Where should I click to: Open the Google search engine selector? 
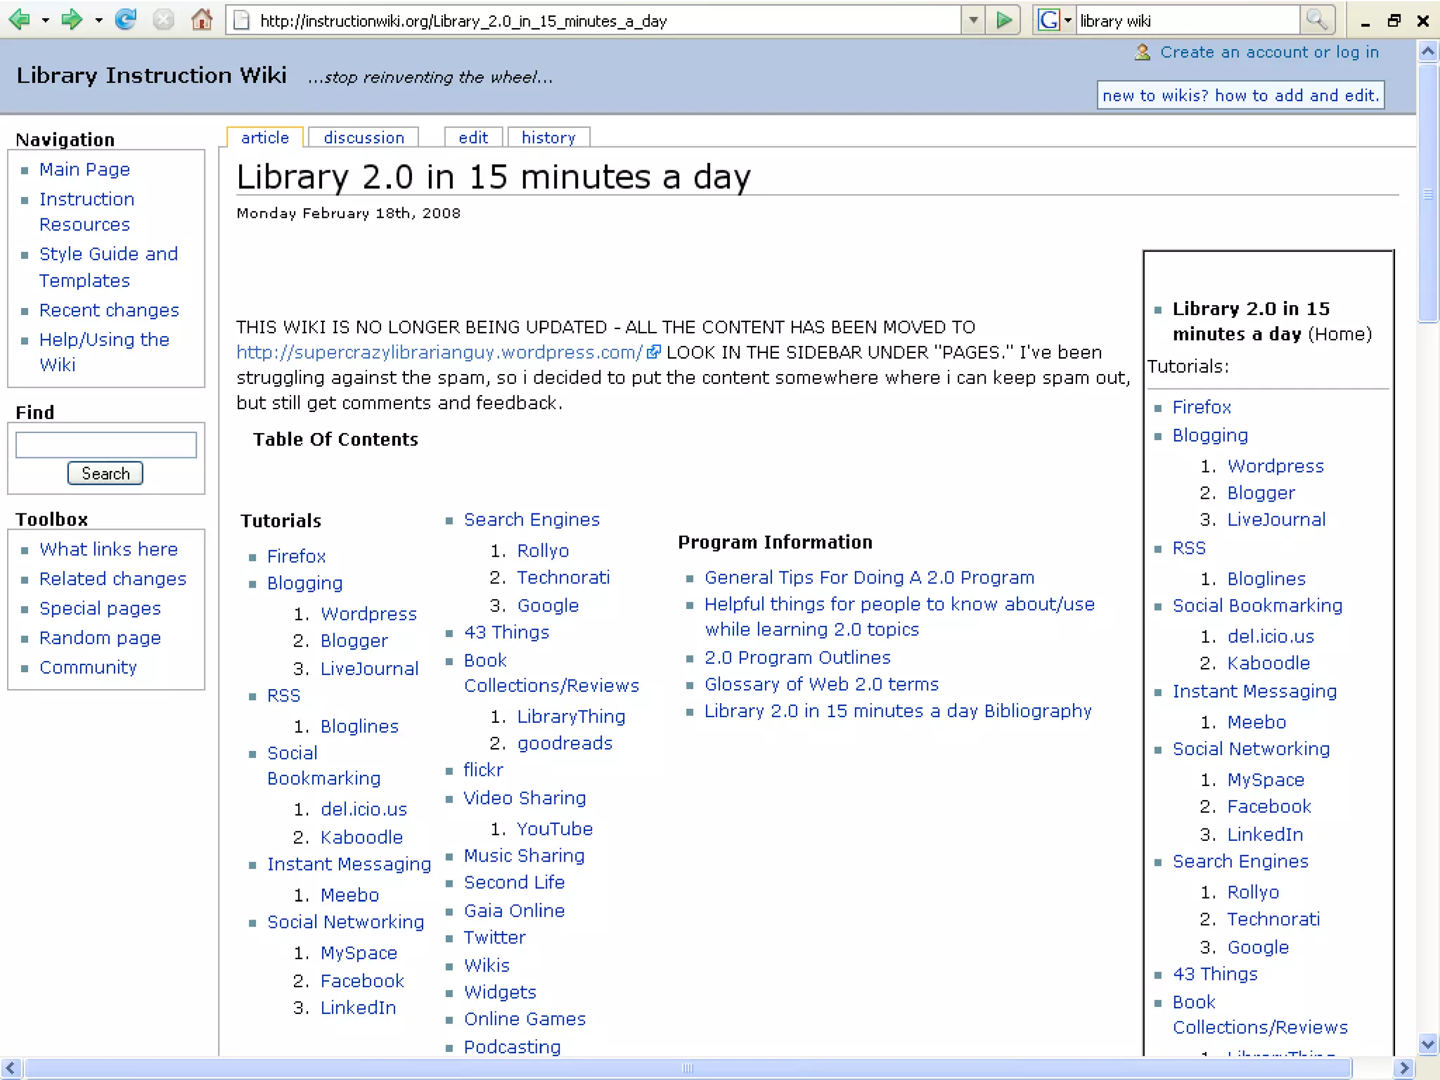[1054, 20]
